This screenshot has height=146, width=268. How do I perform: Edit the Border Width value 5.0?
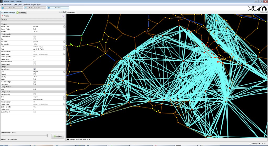pyautogui.click(x=49, y=29)
